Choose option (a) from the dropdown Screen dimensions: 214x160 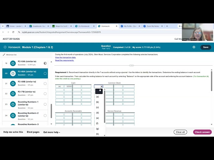(97, 97)
